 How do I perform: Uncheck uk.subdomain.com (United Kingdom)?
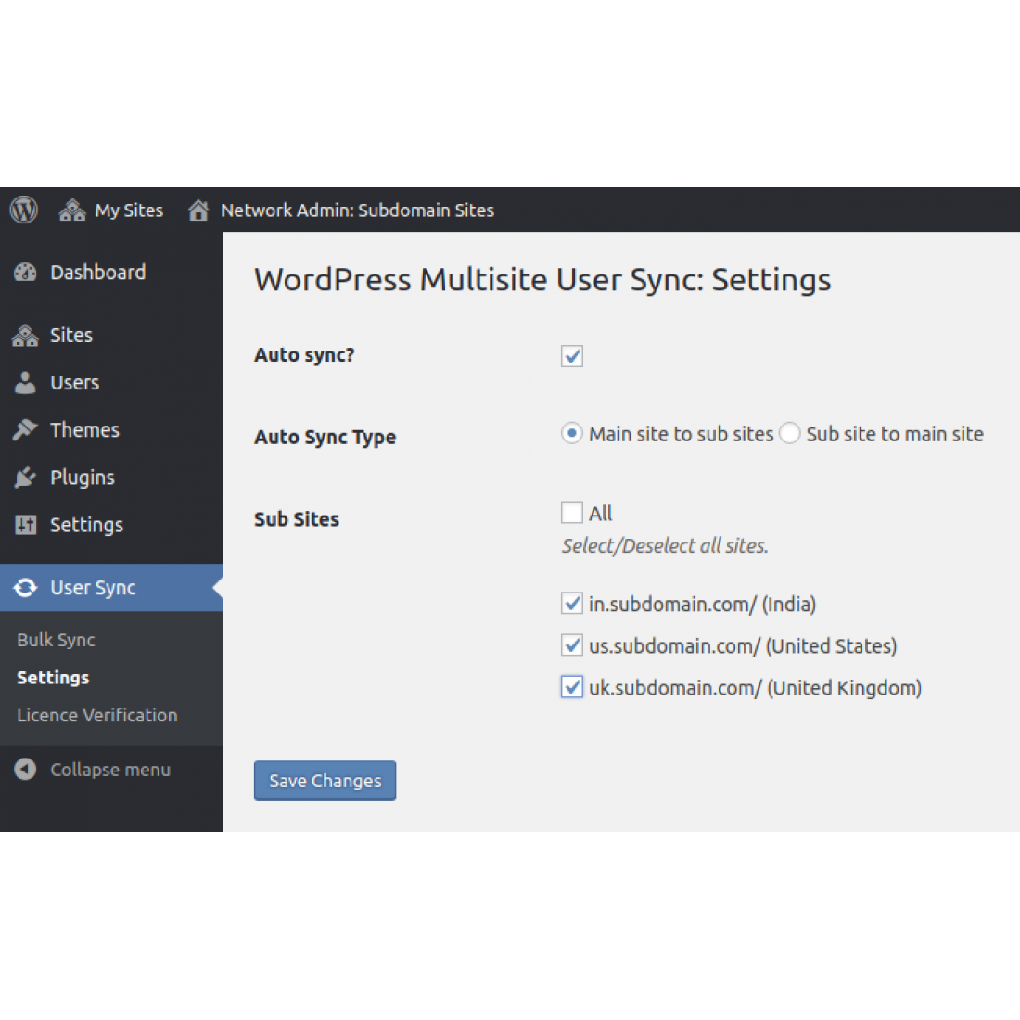(x=571, y=686)
